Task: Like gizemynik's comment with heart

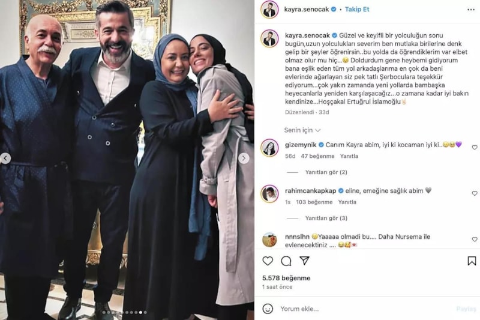Action: [x=475, y=147]
